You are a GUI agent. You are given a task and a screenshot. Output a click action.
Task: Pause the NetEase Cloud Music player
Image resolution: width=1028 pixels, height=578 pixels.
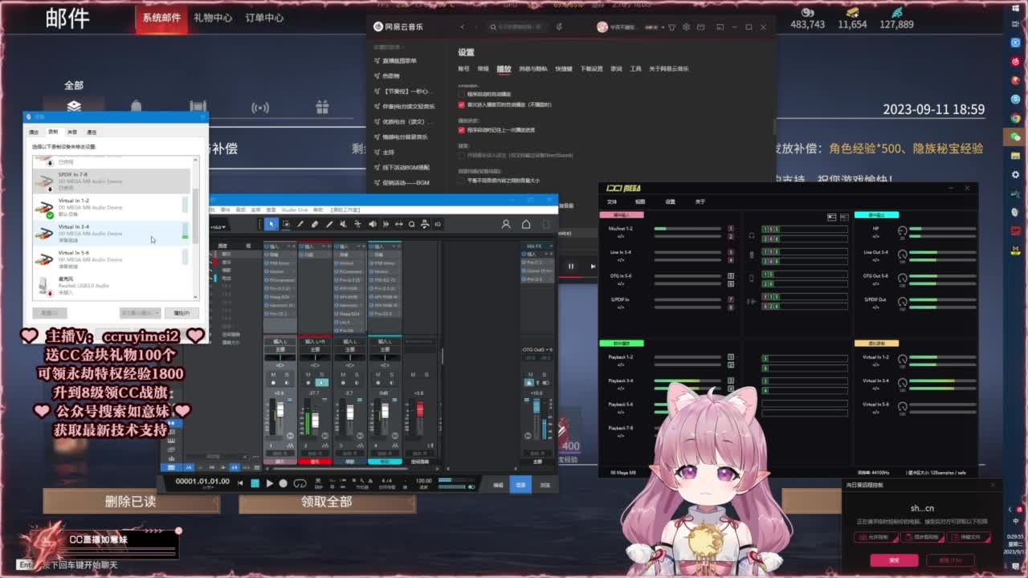(x=571, y=267)
